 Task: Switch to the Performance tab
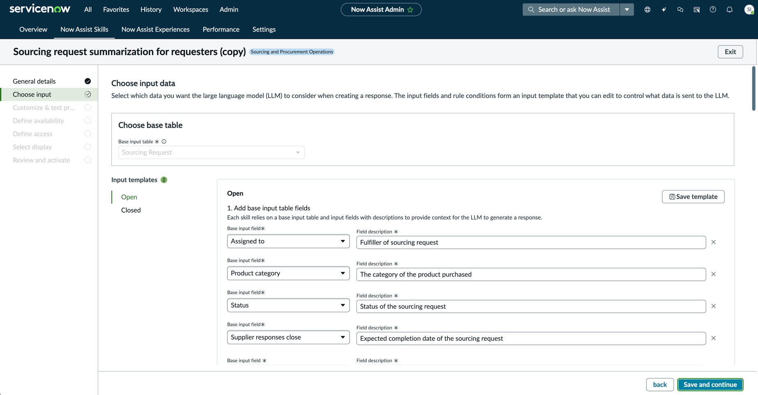pos(221,30)
